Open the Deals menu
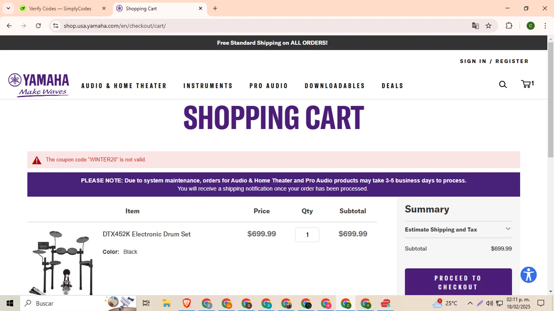The height and width of the screenshot is (311, 554). pyautogui.click(x=393, y=86)
